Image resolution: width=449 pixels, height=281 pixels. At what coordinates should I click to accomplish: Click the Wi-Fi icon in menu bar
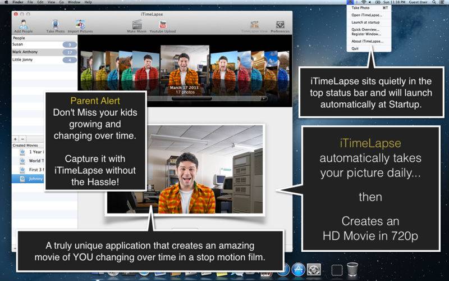tap(364, 2)
